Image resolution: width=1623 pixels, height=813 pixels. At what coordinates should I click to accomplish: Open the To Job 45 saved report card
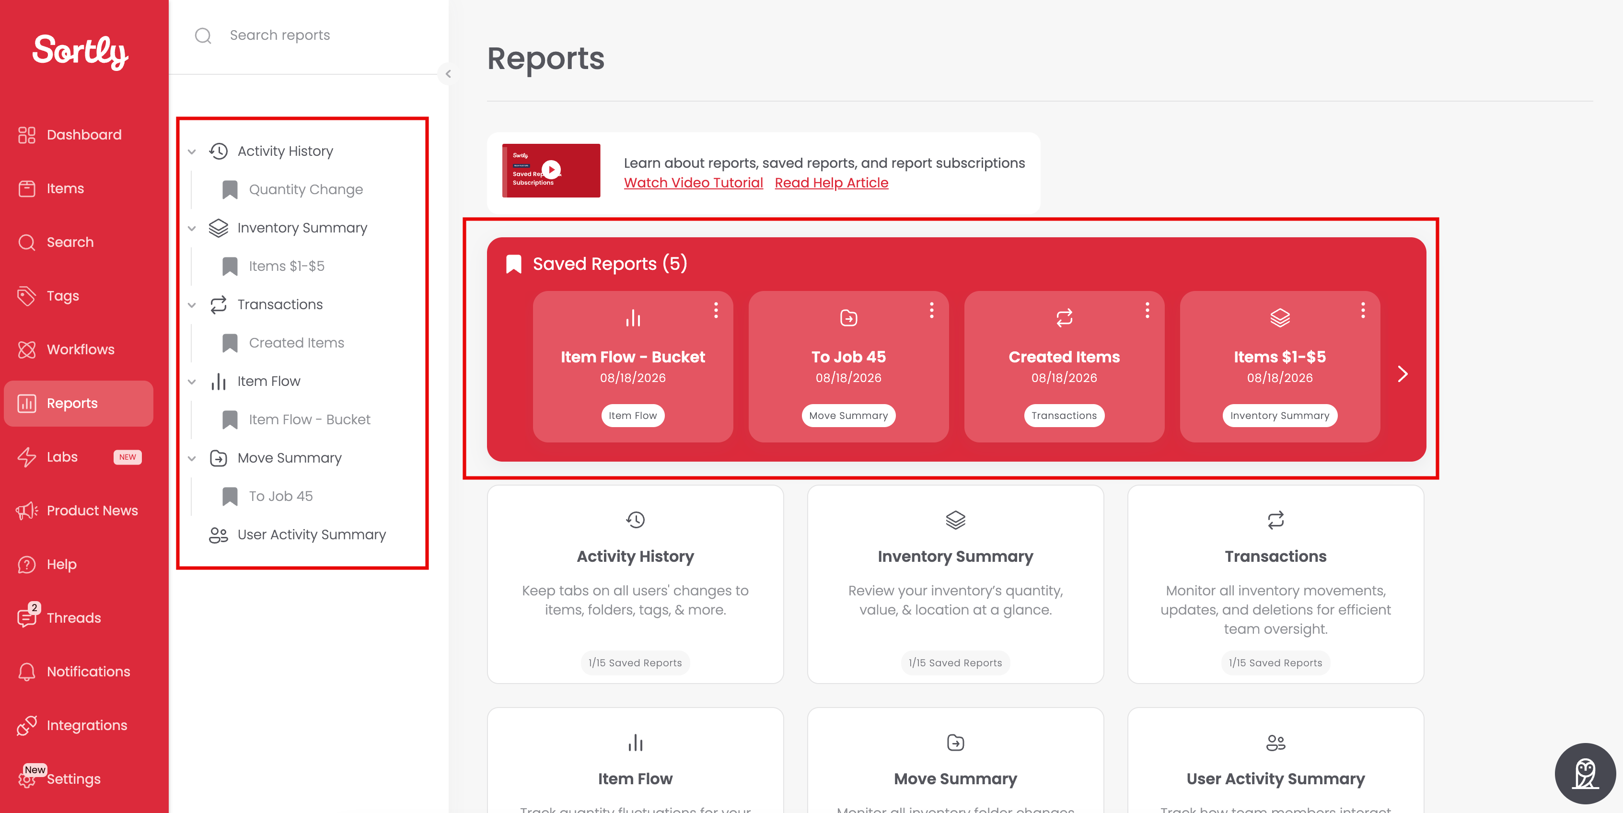[x=848, y=367]
